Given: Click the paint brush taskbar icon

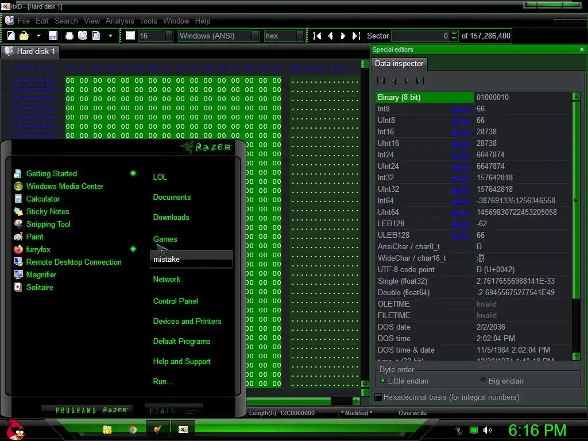Looking at the screenshot, I should point(157,430).
